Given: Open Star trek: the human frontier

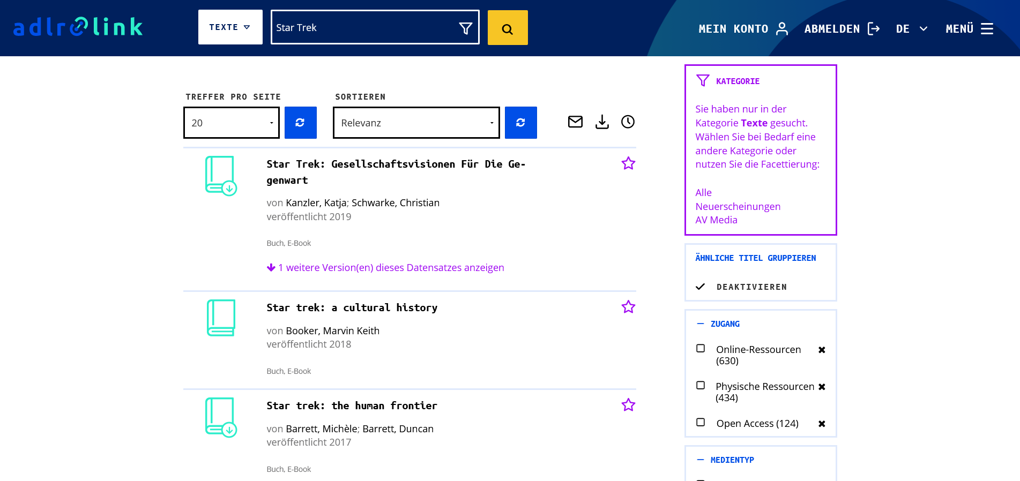Looking at the screenshot, I should 352,405.
